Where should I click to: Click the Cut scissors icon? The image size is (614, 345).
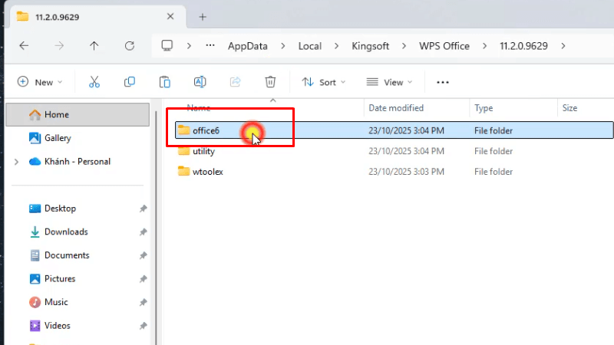tap(94, 82)
